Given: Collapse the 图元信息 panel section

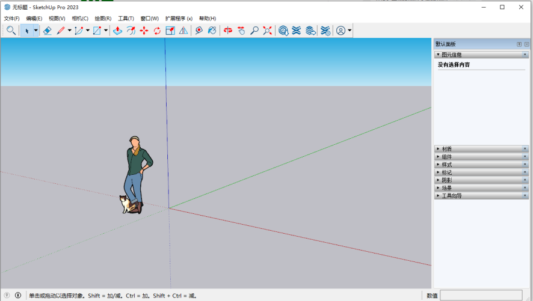Looking at the screenshot, I should pyautogui.click(x=438, y=54).
